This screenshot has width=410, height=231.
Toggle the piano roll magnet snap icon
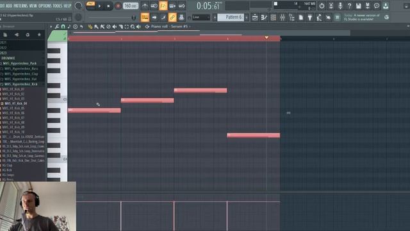63,26
